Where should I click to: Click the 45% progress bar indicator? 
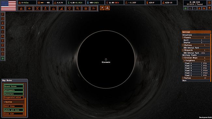tap(45, 3)
